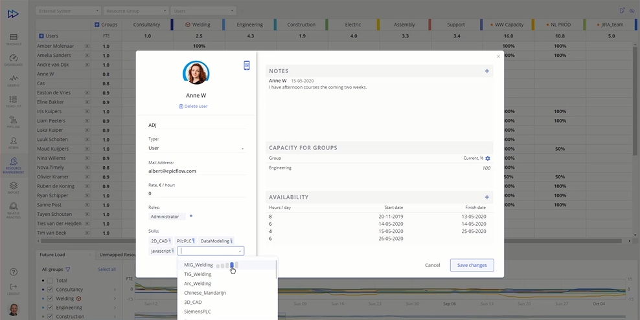Click the Mail Address input field
This screenshot has width=640, height=320.
(x=196, y=171)
